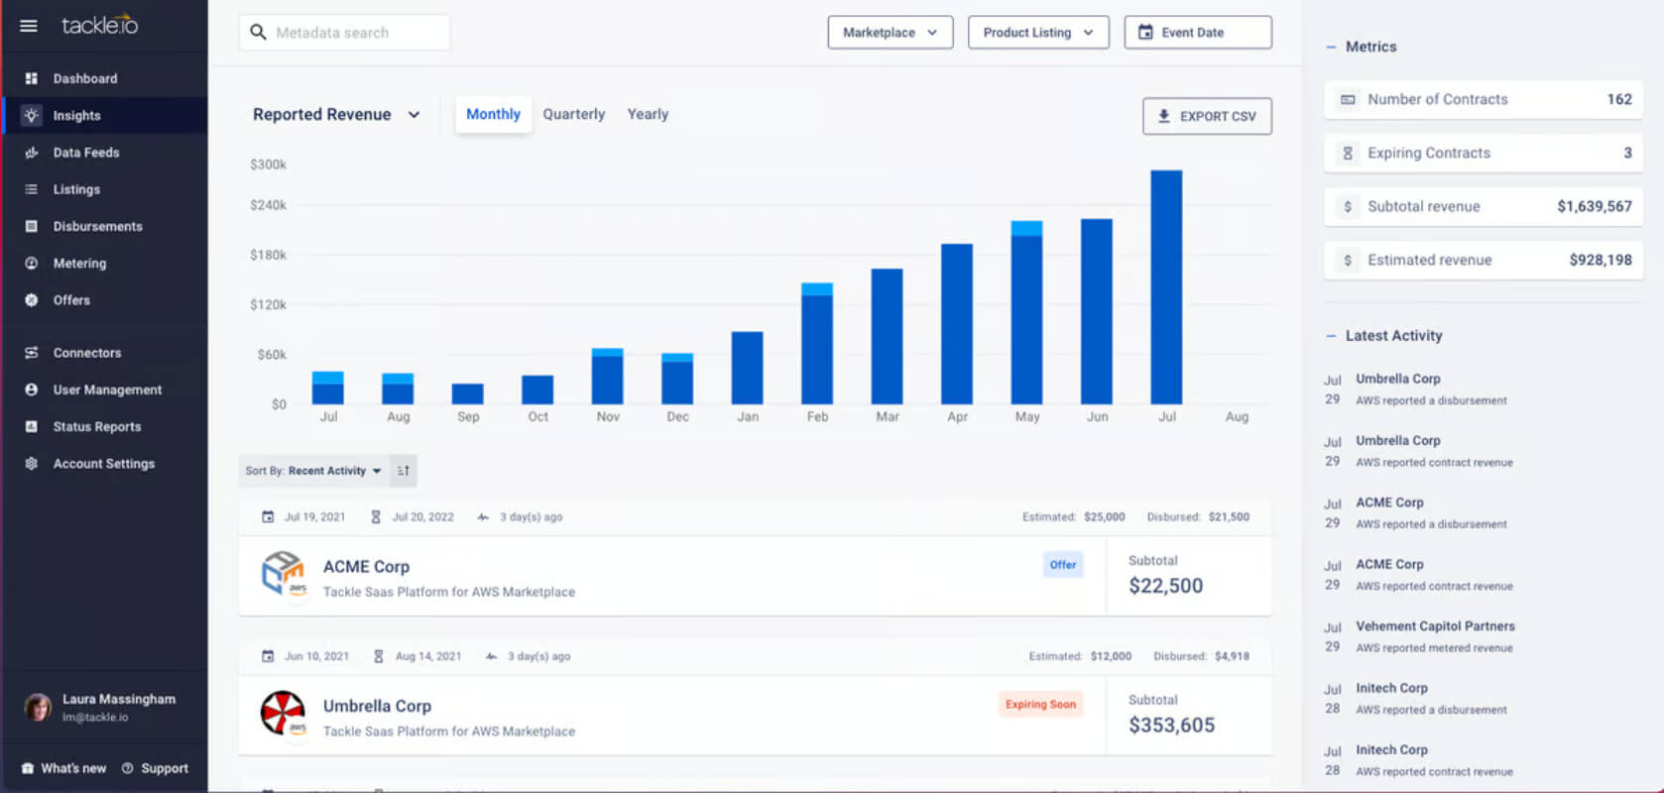Open the Product Listing dropdown
Viewport: 1664px width, 793px height.
click(1038, 33)
